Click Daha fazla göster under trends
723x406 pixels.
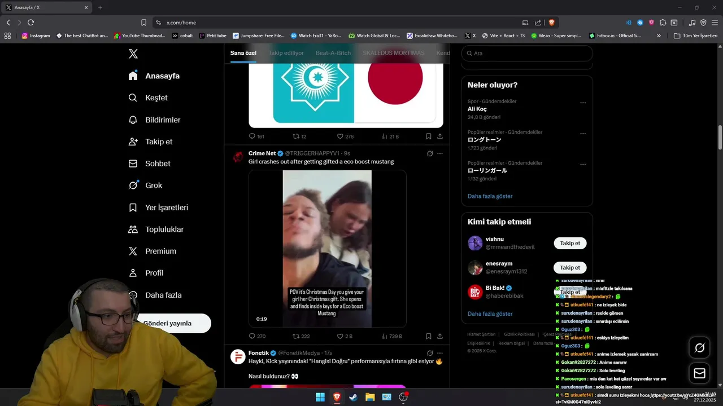tap(490, 196)
